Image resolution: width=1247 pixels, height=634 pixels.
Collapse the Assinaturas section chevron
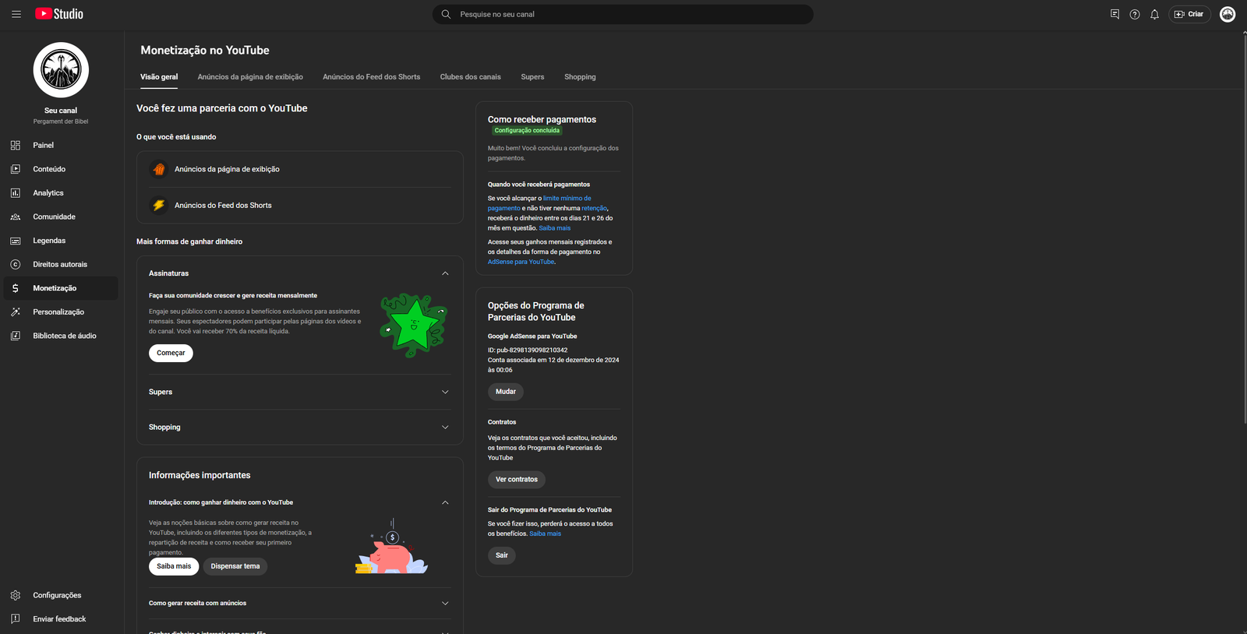click(445, 273)
